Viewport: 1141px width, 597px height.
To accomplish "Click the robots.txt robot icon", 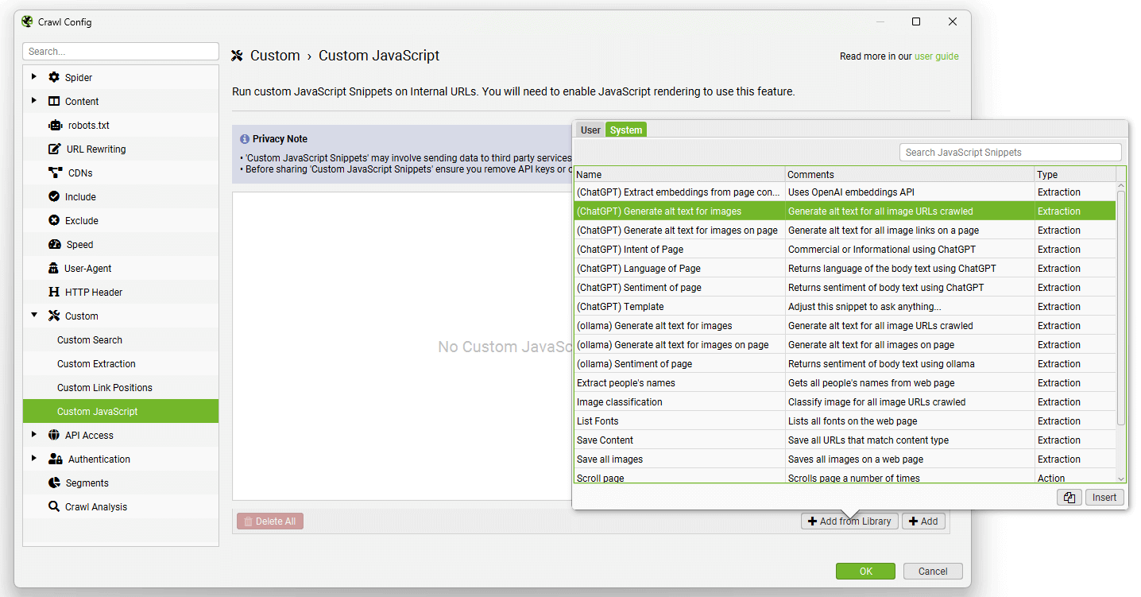I will click(x=55, y=126).
